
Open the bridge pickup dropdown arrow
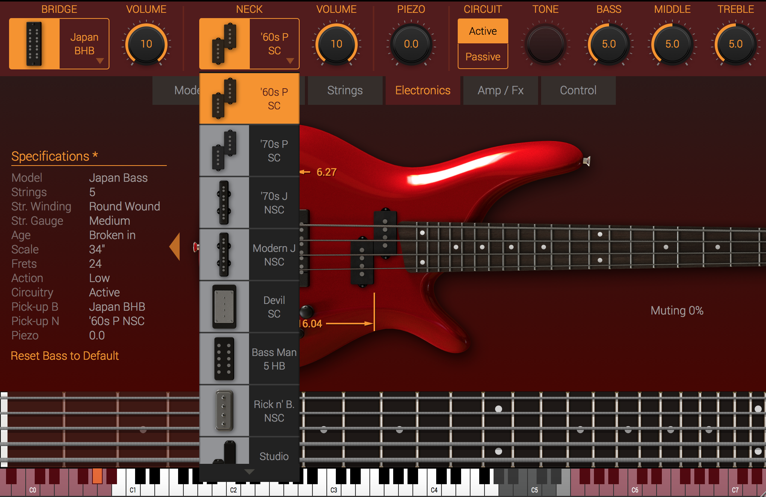100,60
